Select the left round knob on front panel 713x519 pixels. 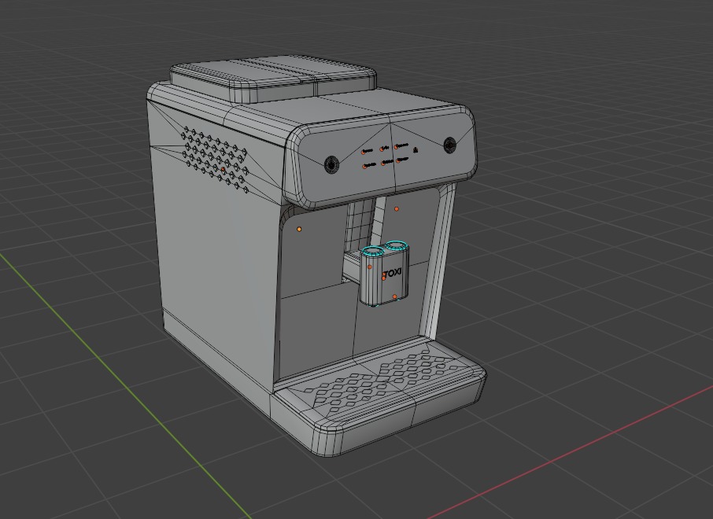[331, 164]
